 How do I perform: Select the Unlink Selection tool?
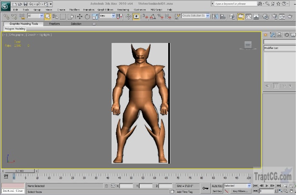14,16
